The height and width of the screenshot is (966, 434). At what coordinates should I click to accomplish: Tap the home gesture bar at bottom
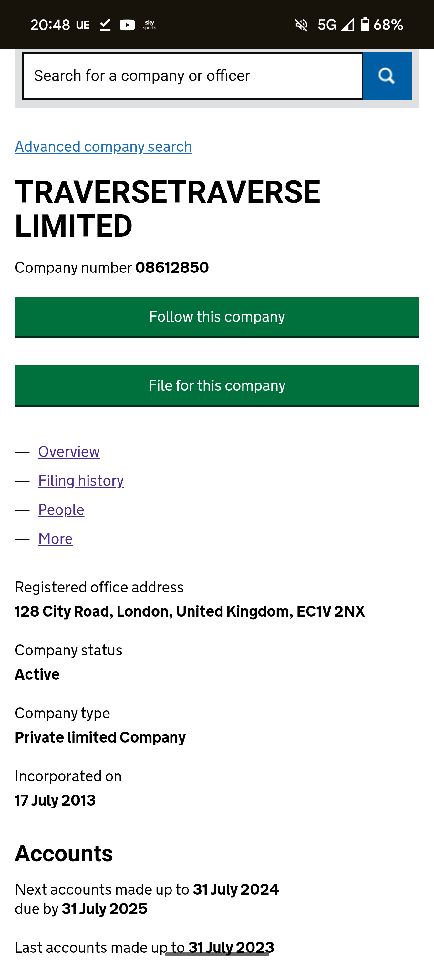click(217, 954)
